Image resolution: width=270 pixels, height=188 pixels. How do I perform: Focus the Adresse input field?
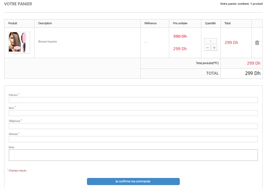pos(133,139)
